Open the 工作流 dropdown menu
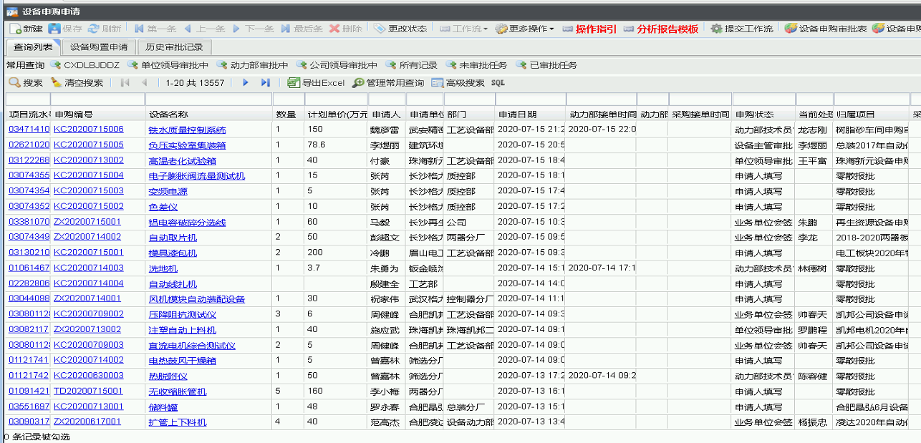The width and height of the screenshot is (921, 443). [x=463, y=29]
